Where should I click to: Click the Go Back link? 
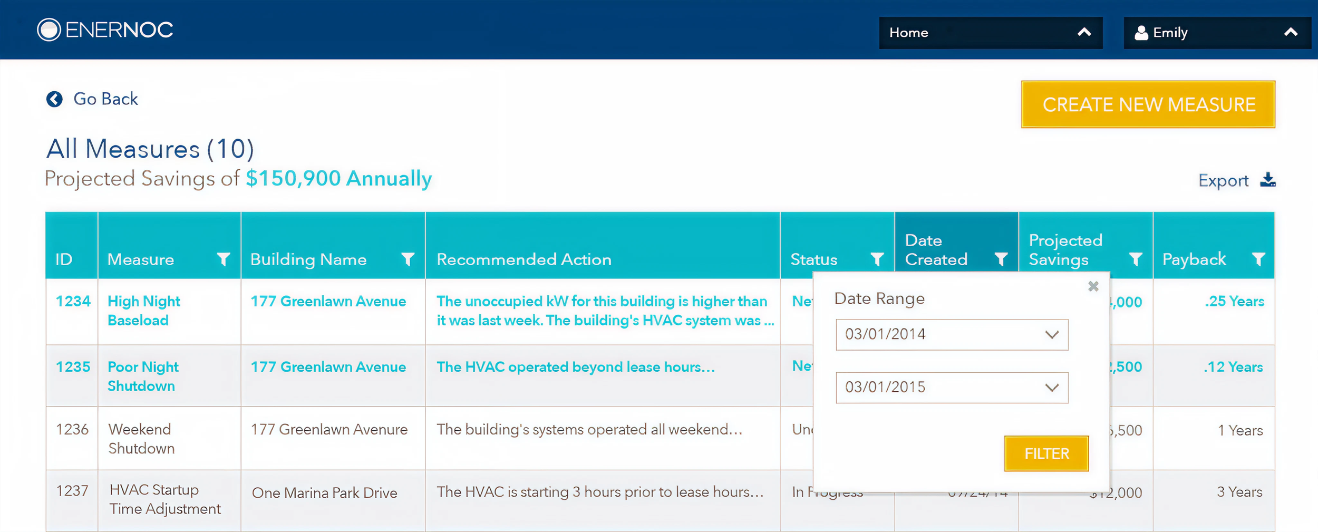point(105,99)
